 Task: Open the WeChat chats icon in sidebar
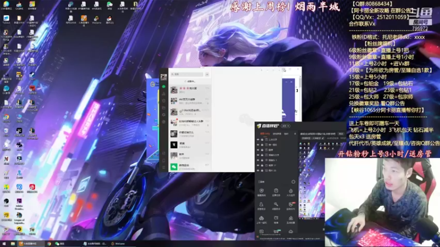[163, 87]
